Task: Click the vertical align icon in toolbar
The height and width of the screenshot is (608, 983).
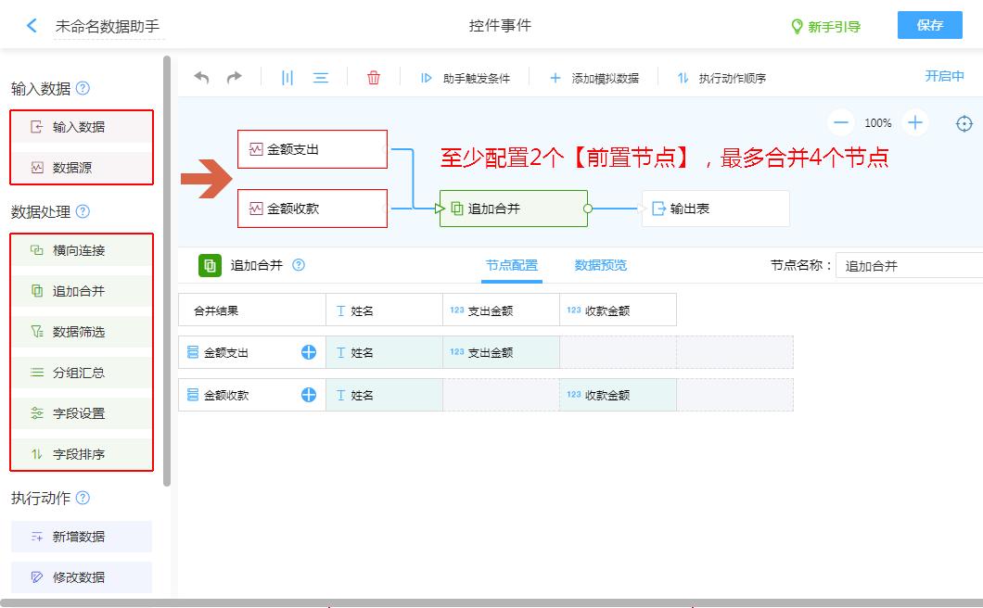Action: click(287, 78)
